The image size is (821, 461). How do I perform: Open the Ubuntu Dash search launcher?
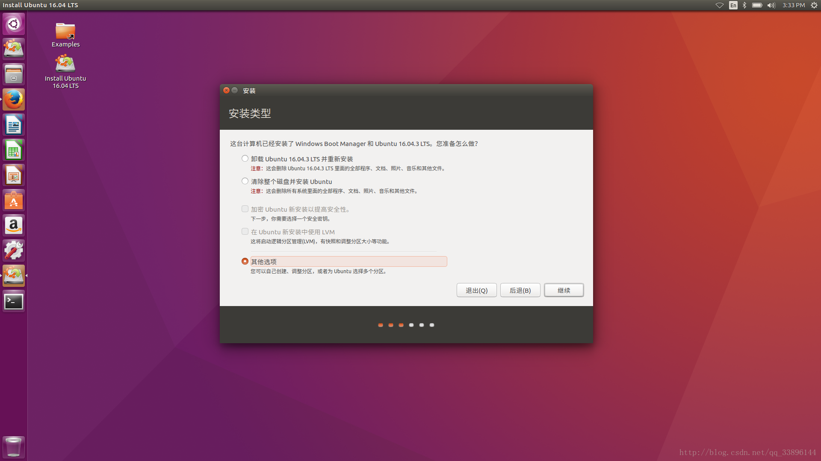click(14, 24)
